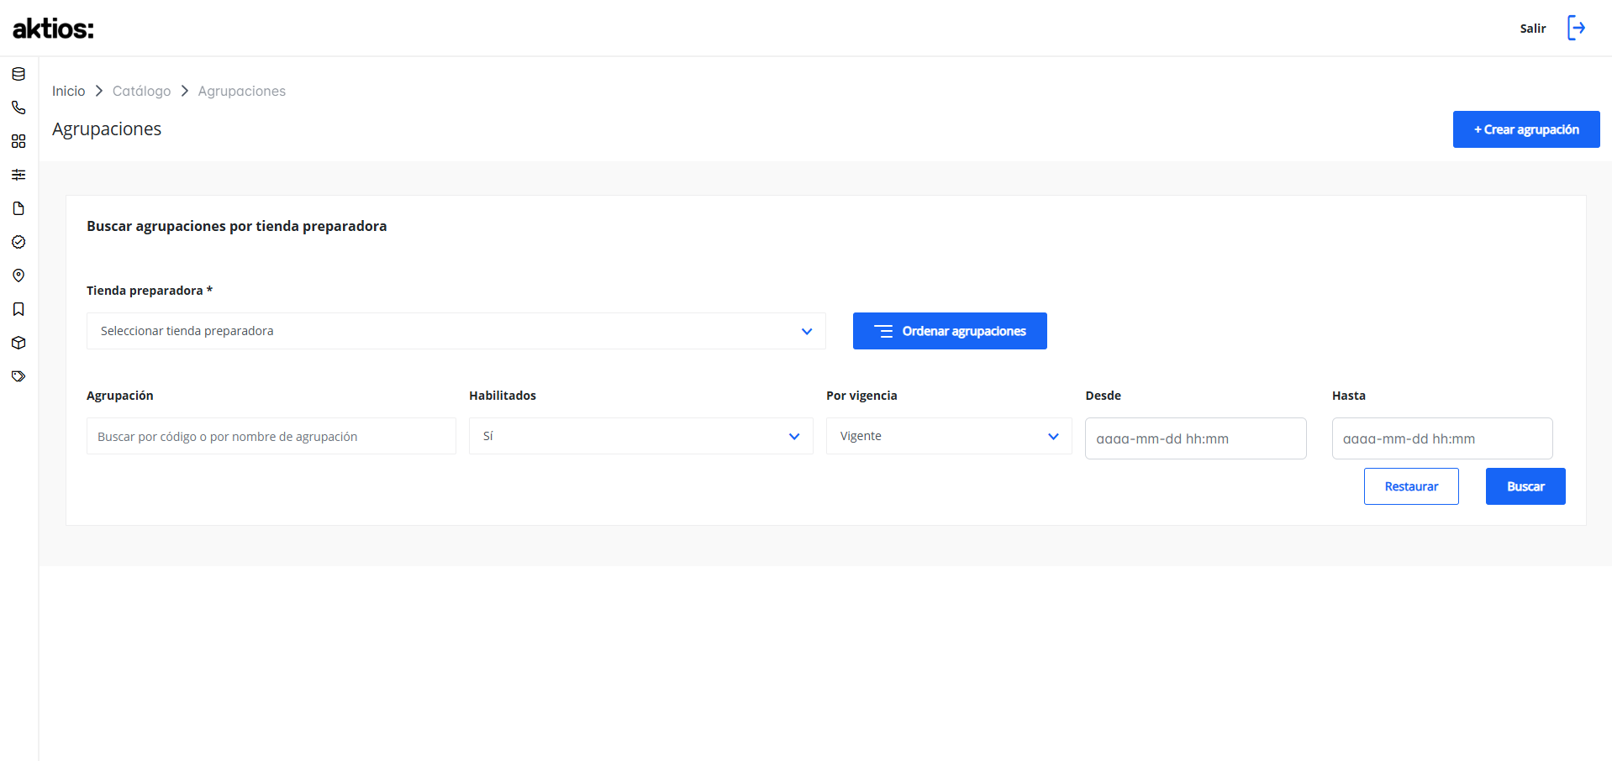Click 'Buscar agrupaciones por tienda preparadora' title
Image resolution: width=1612 pixels, height=761 pixels.
[237, 226]
